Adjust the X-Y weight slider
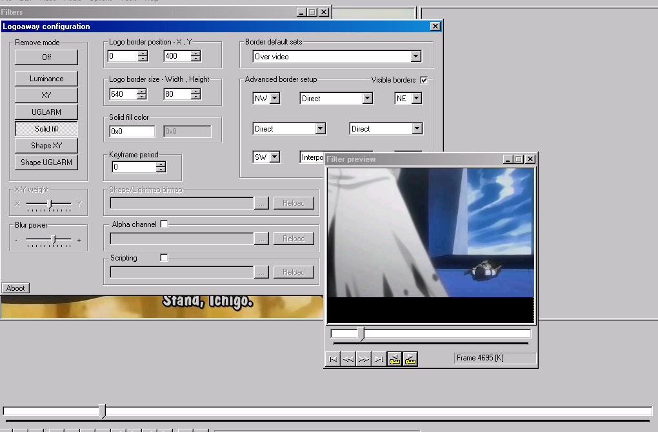The width and height of the screenshot is (658, 432). coord(50,204)
